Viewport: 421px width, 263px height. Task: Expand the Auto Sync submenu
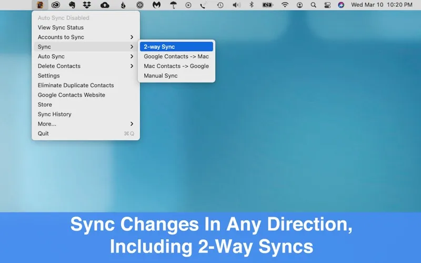tap(85, 56)
